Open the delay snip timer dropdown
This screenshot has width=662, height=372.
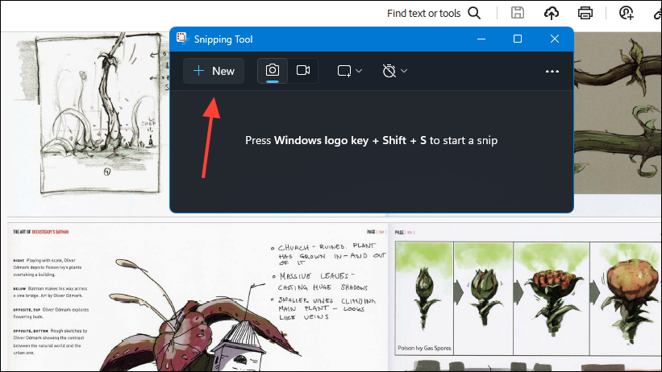[394, 71]
